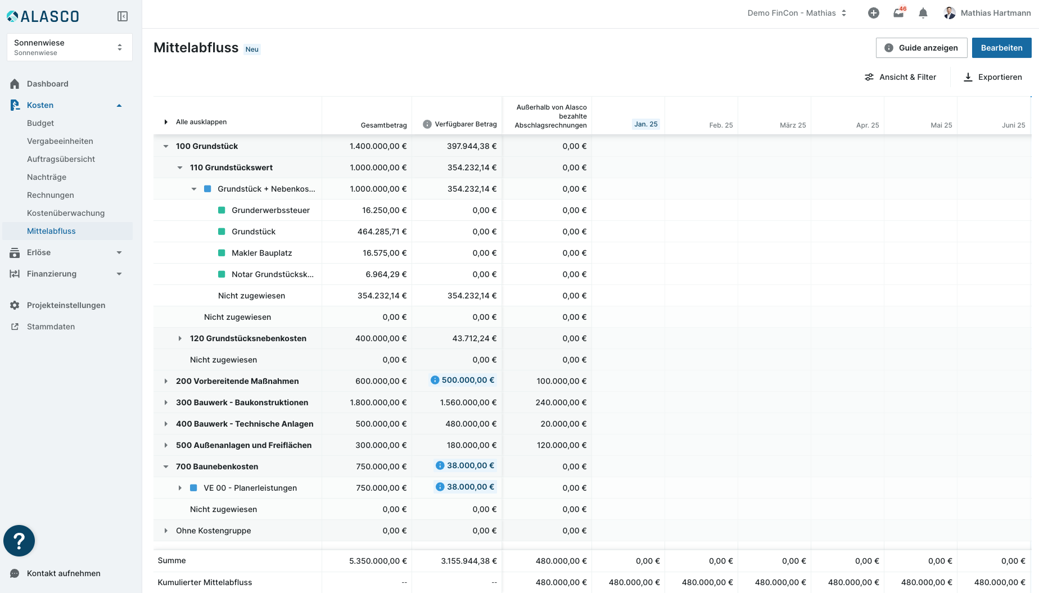Open the inbox with 46 badge
The image size is (1039, 593).
pyautogui.click(x=898, y=13)
